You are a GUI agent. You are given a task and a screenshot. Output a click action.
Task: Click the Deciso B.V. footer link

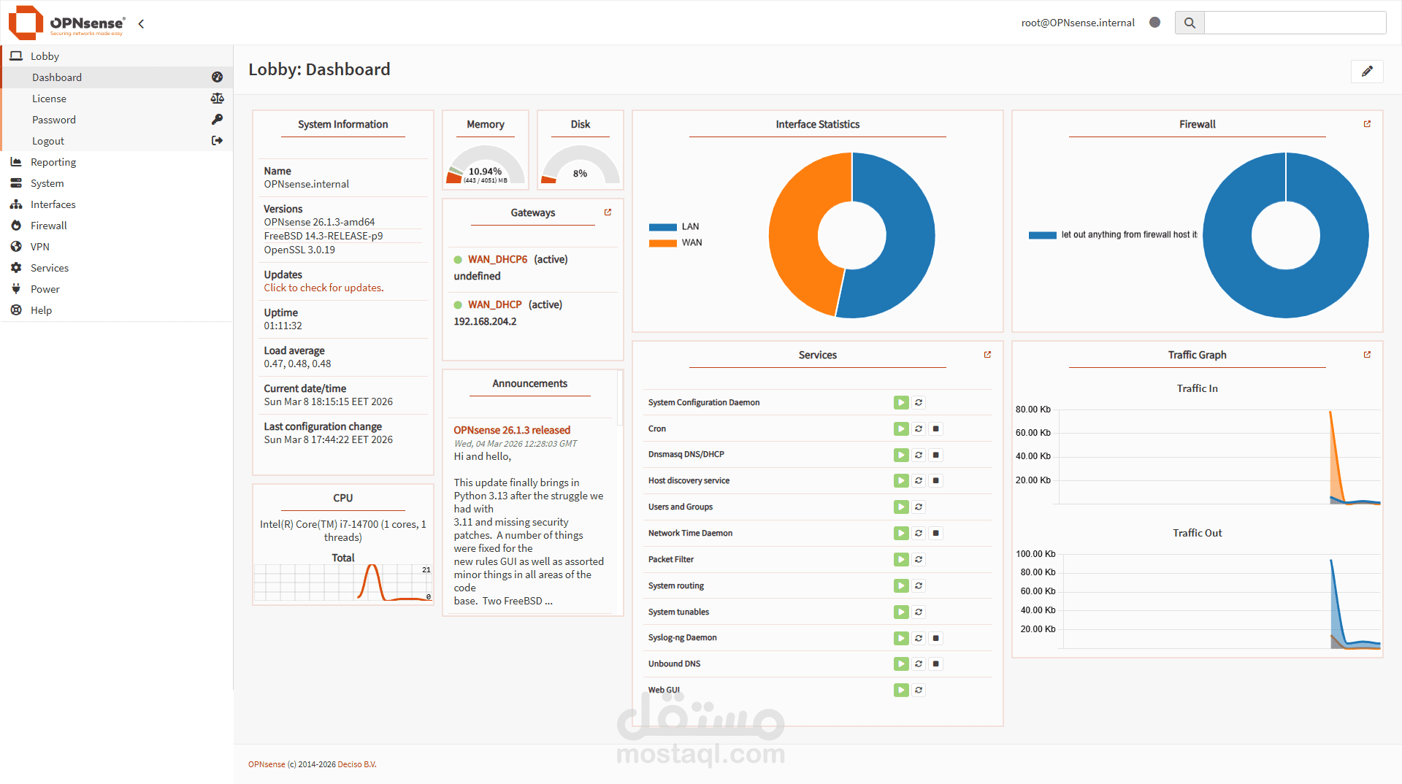click(x=357, y=764)
